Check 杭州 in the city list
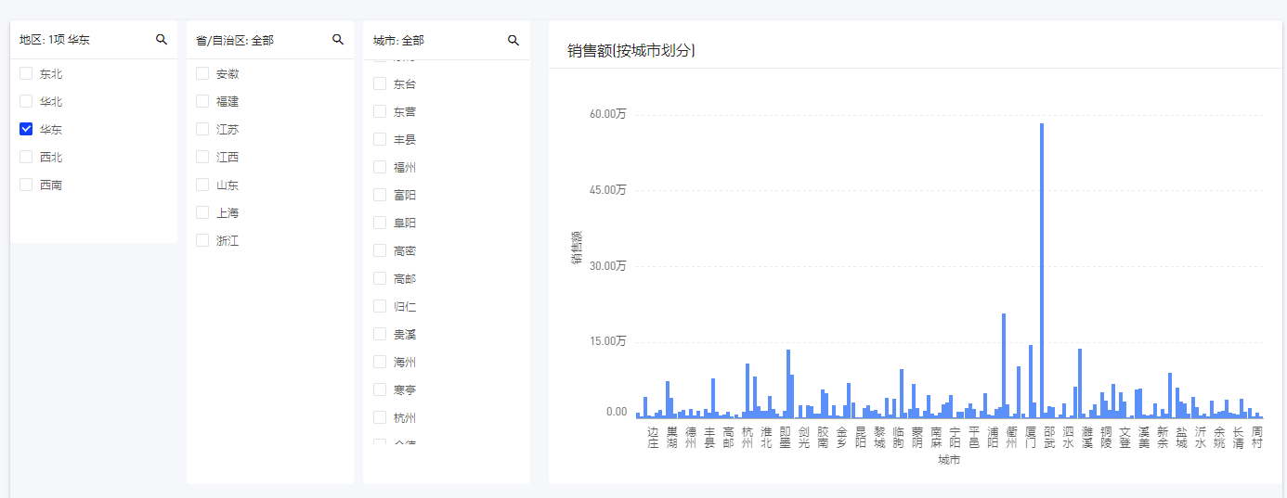The height and width of the screenshot is (498, 1287). click(380, 417)
